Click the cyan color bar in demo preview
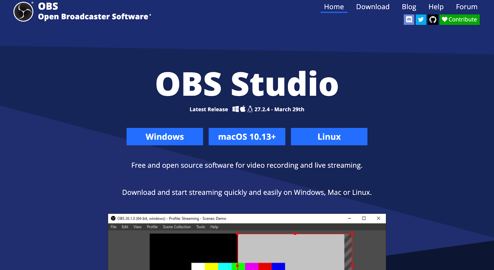 point(225,266)
